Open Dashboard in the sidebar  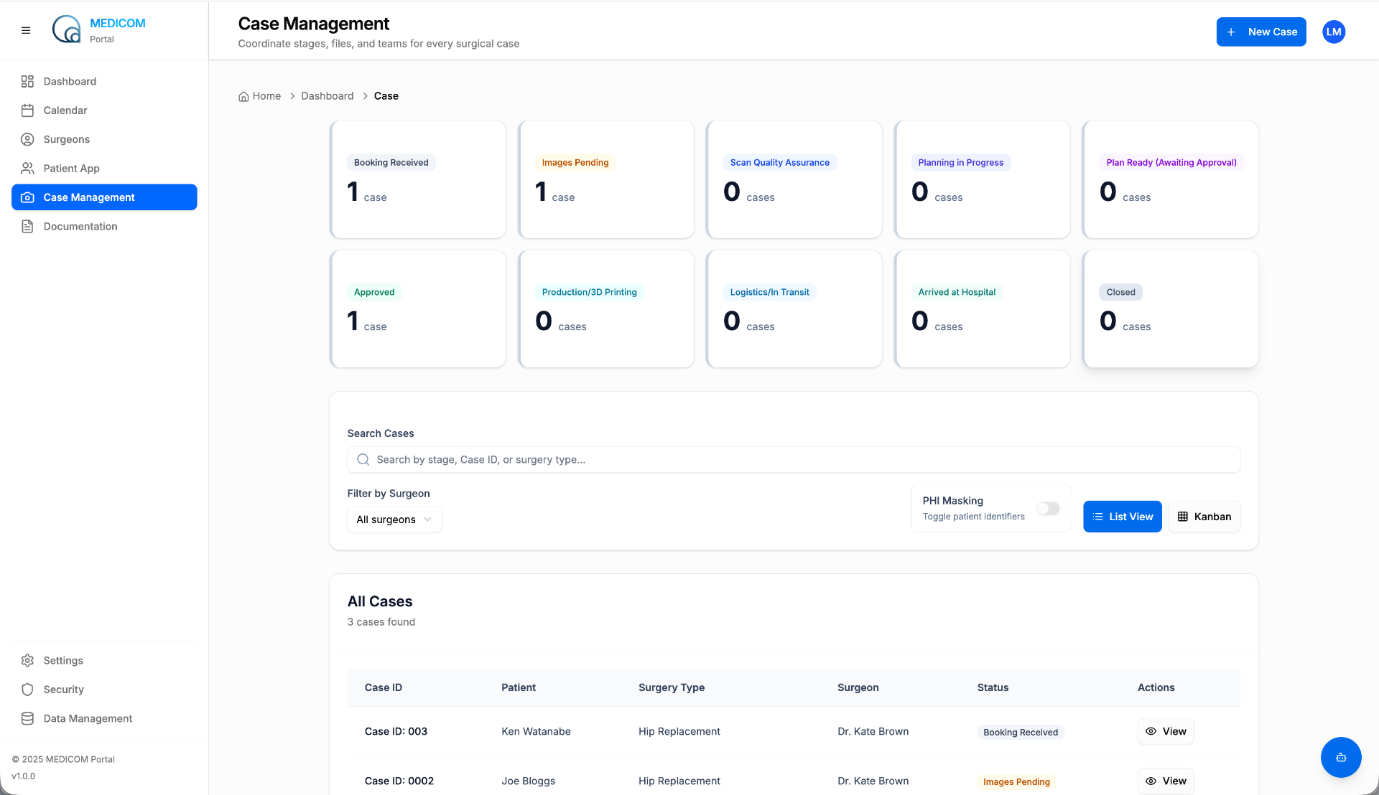tap(104, 81)
